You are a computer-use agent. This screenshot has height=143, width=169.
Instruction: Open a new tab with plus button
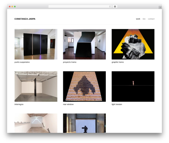click(x=160, y=7)
